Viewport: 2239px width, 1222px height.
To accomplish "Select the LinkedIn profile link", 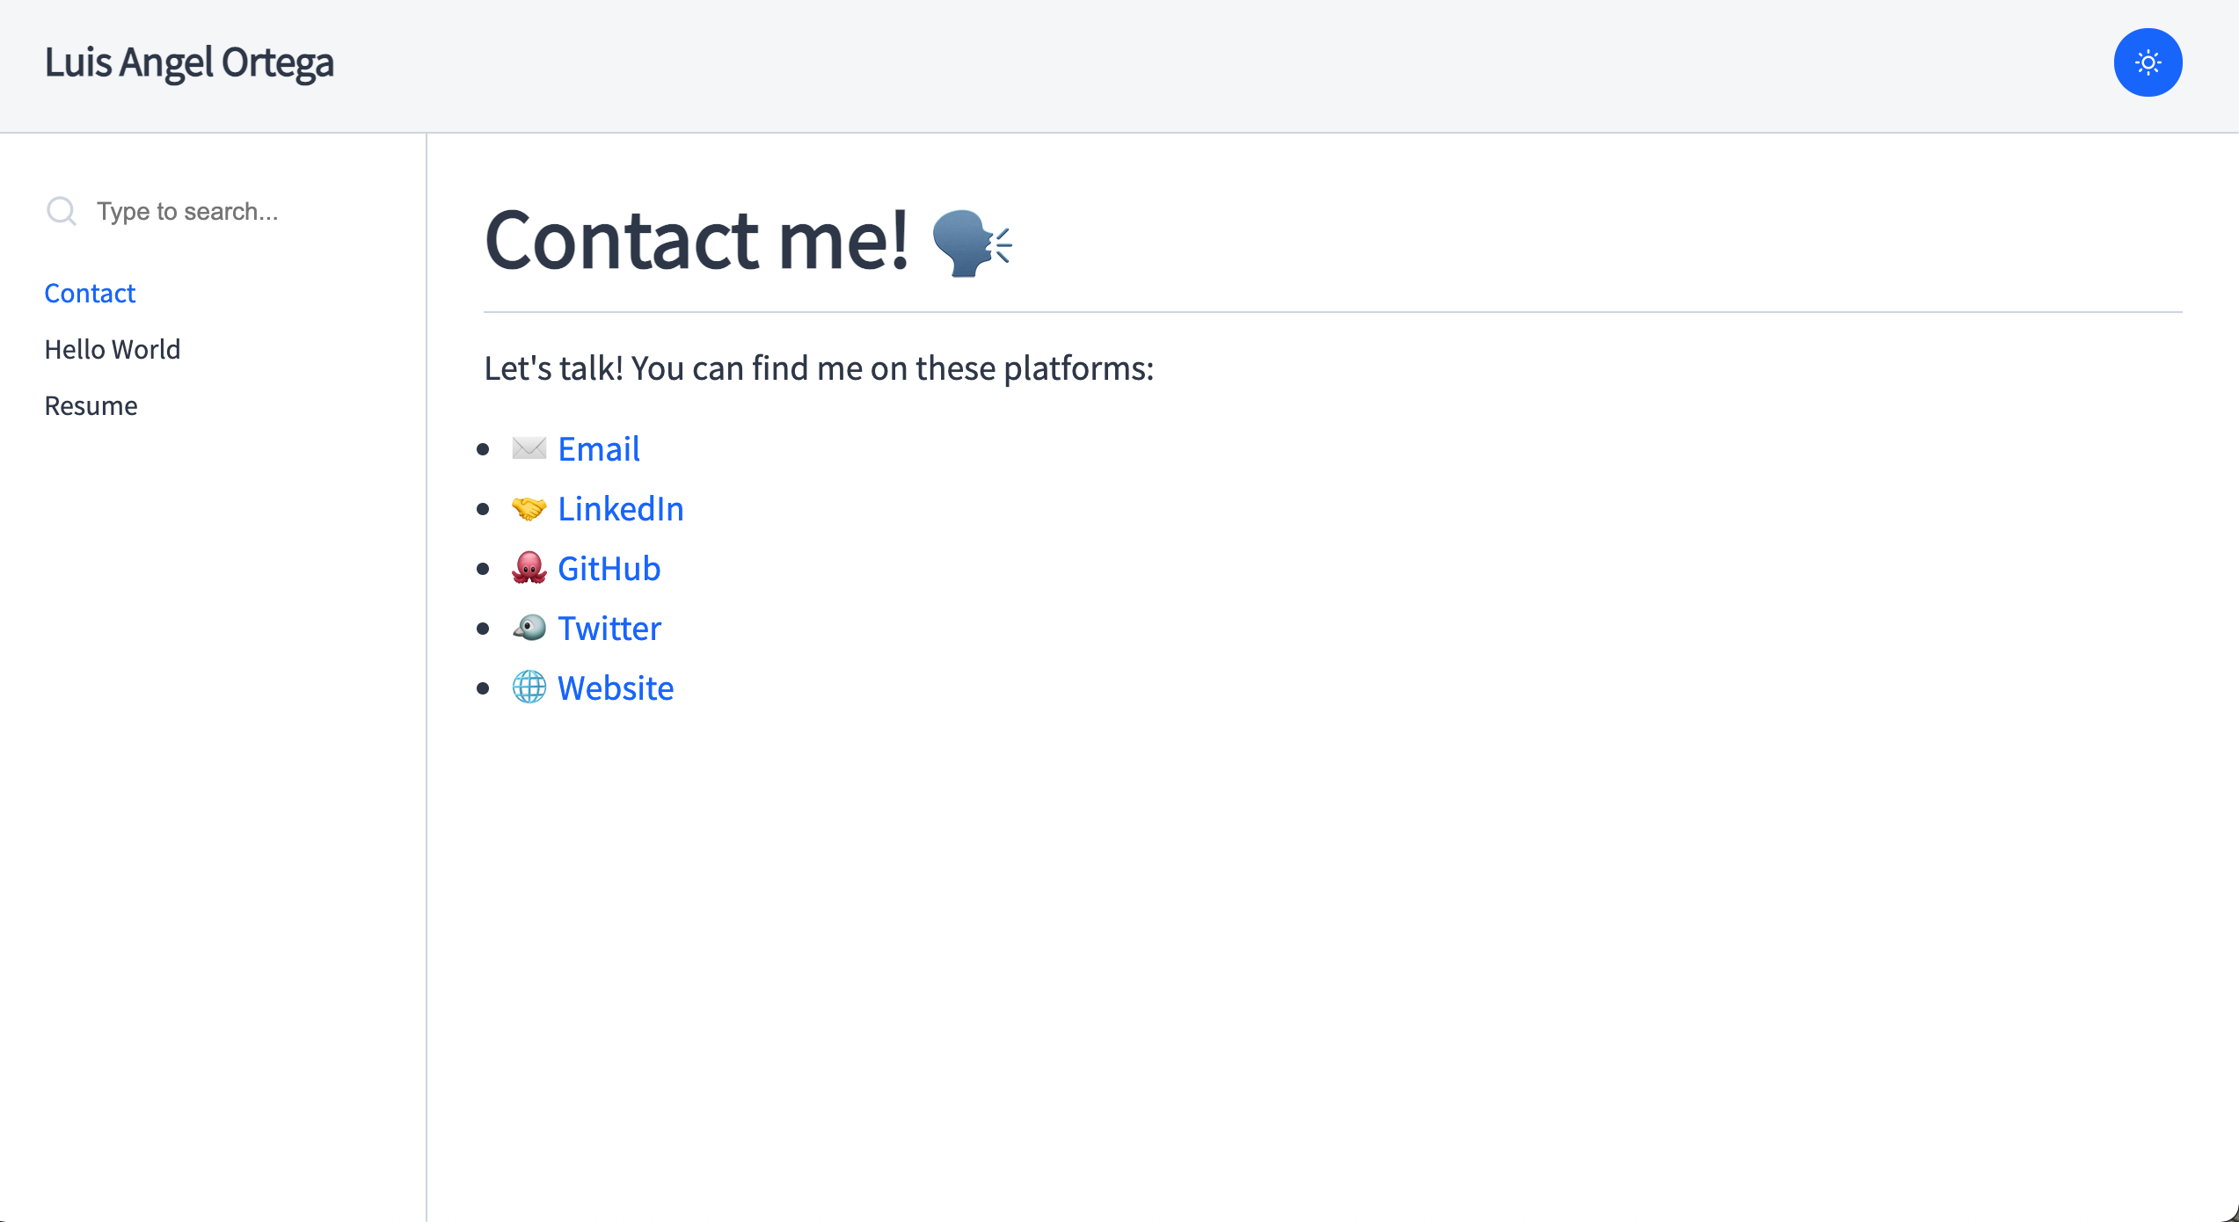I will point(622,507).
